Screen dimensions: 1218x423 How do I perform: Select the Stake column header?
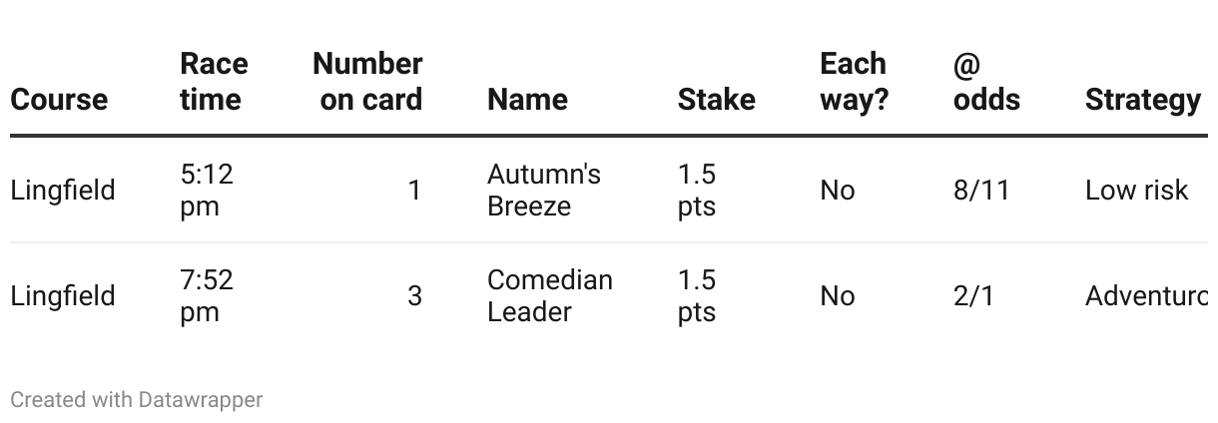point(716,100)
